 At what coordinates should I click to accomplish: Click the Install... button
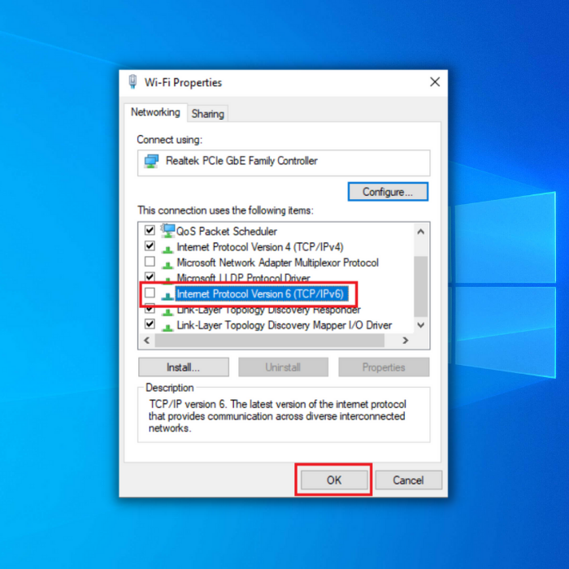(x=183, y=367)
